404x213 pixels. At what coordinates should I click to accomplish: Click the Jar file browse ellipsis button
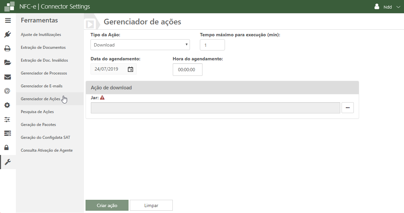(x=348, y=108)
